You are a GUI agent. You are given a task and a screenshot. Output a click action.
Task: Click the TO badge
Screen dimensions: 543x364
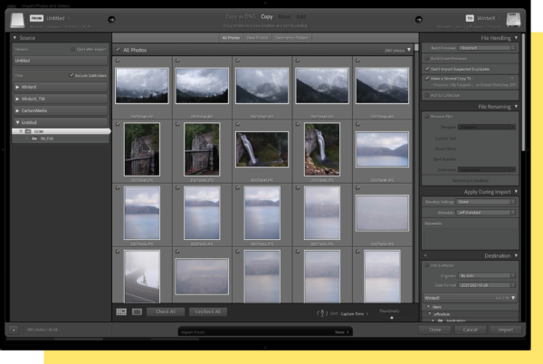click(x=470, y=18)
